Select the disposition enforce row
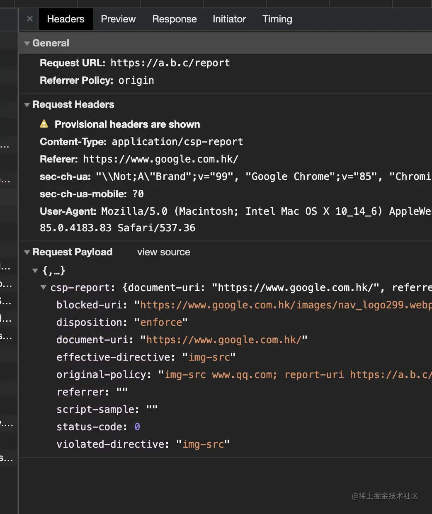Image resolution: width=432 pixels, height=514 pixels. pos(122,322)
